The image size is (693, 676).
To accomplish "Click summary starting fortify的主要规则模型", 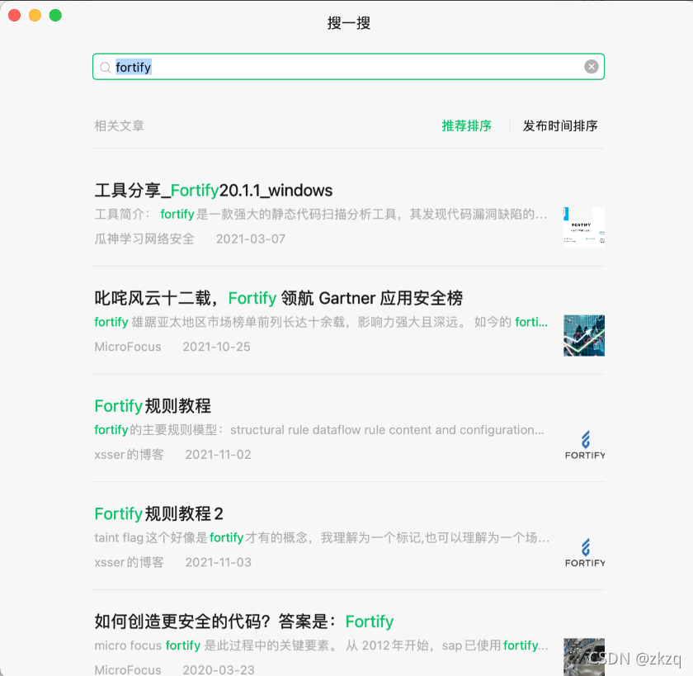I will coord(319,430).
